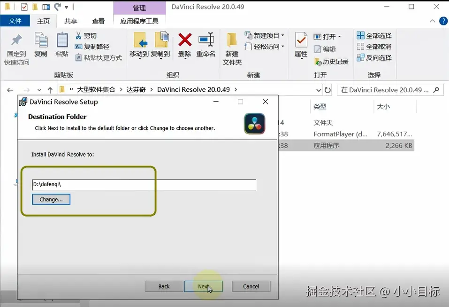Click Copy path (复制路径)
The image size is (449, 307).
92,47
